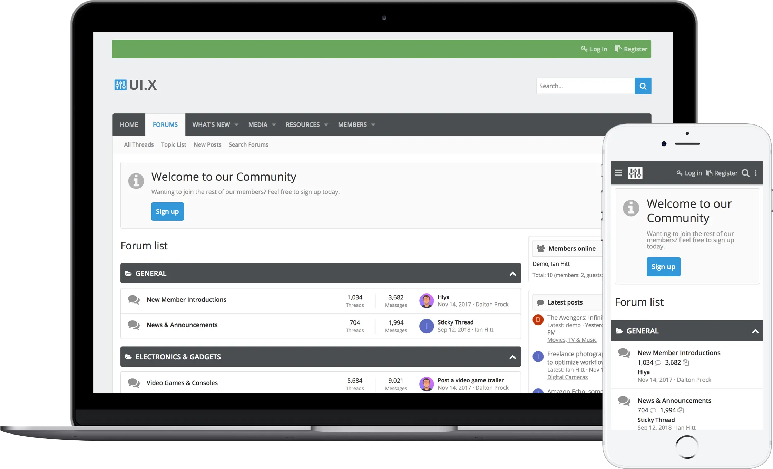Collapse the General forum category

pyautogui.click(x=512, y=274)
